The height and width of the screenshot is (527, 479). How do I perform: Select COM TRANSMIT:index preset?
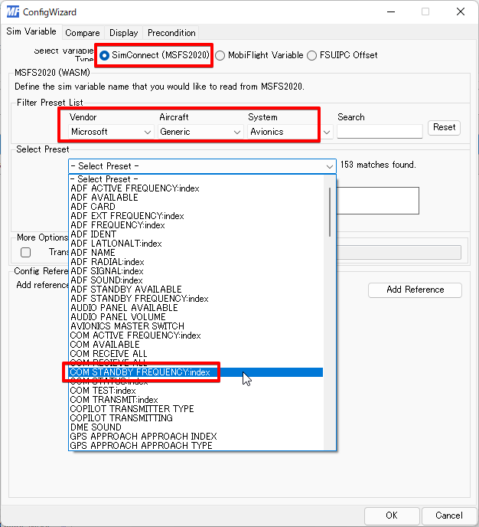coord(196,400)
